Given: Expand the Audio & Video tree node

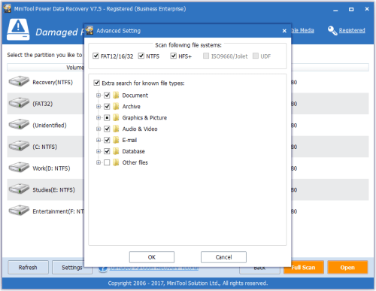Looking at the screenshot, I should (x=99, y=129).
